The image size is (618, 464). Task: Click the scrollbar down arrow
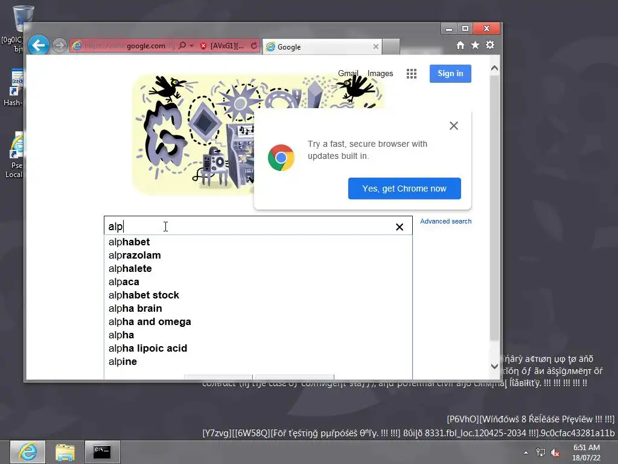point(495,366)
